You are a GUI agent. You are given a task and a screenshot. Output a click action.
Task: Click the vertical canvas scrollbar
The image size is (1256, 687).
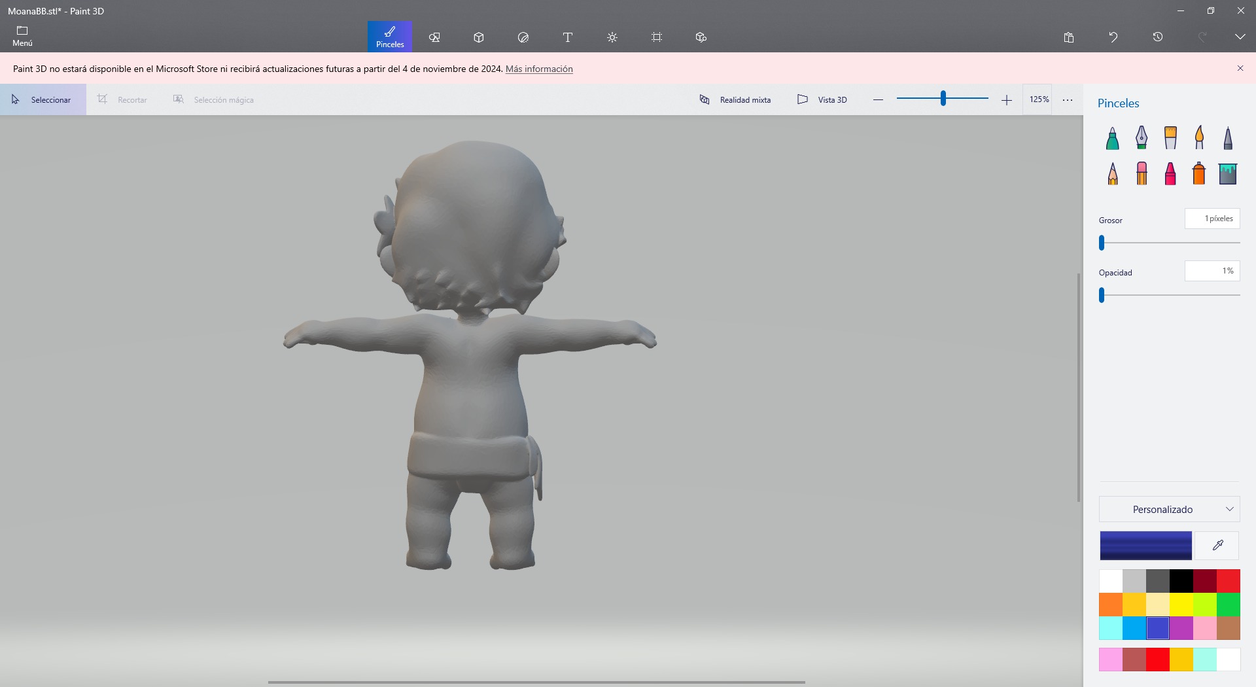[1079, 387]
